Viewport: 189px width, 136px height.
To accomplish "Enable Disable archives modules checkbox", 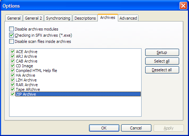I will tap(11, 29).
